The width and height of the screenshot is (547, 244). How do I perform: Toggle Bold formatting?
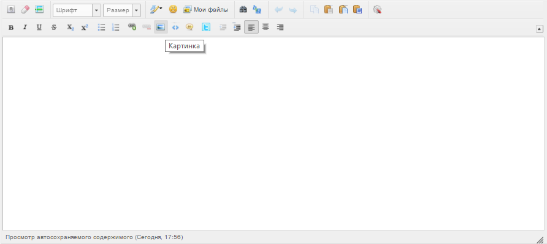(x=11, y=27)
